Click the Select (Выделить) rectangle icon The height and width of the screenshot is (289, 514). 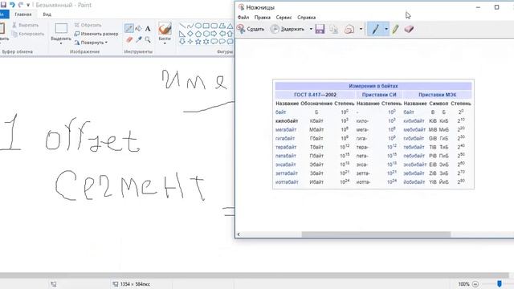[x=61, y=28]
